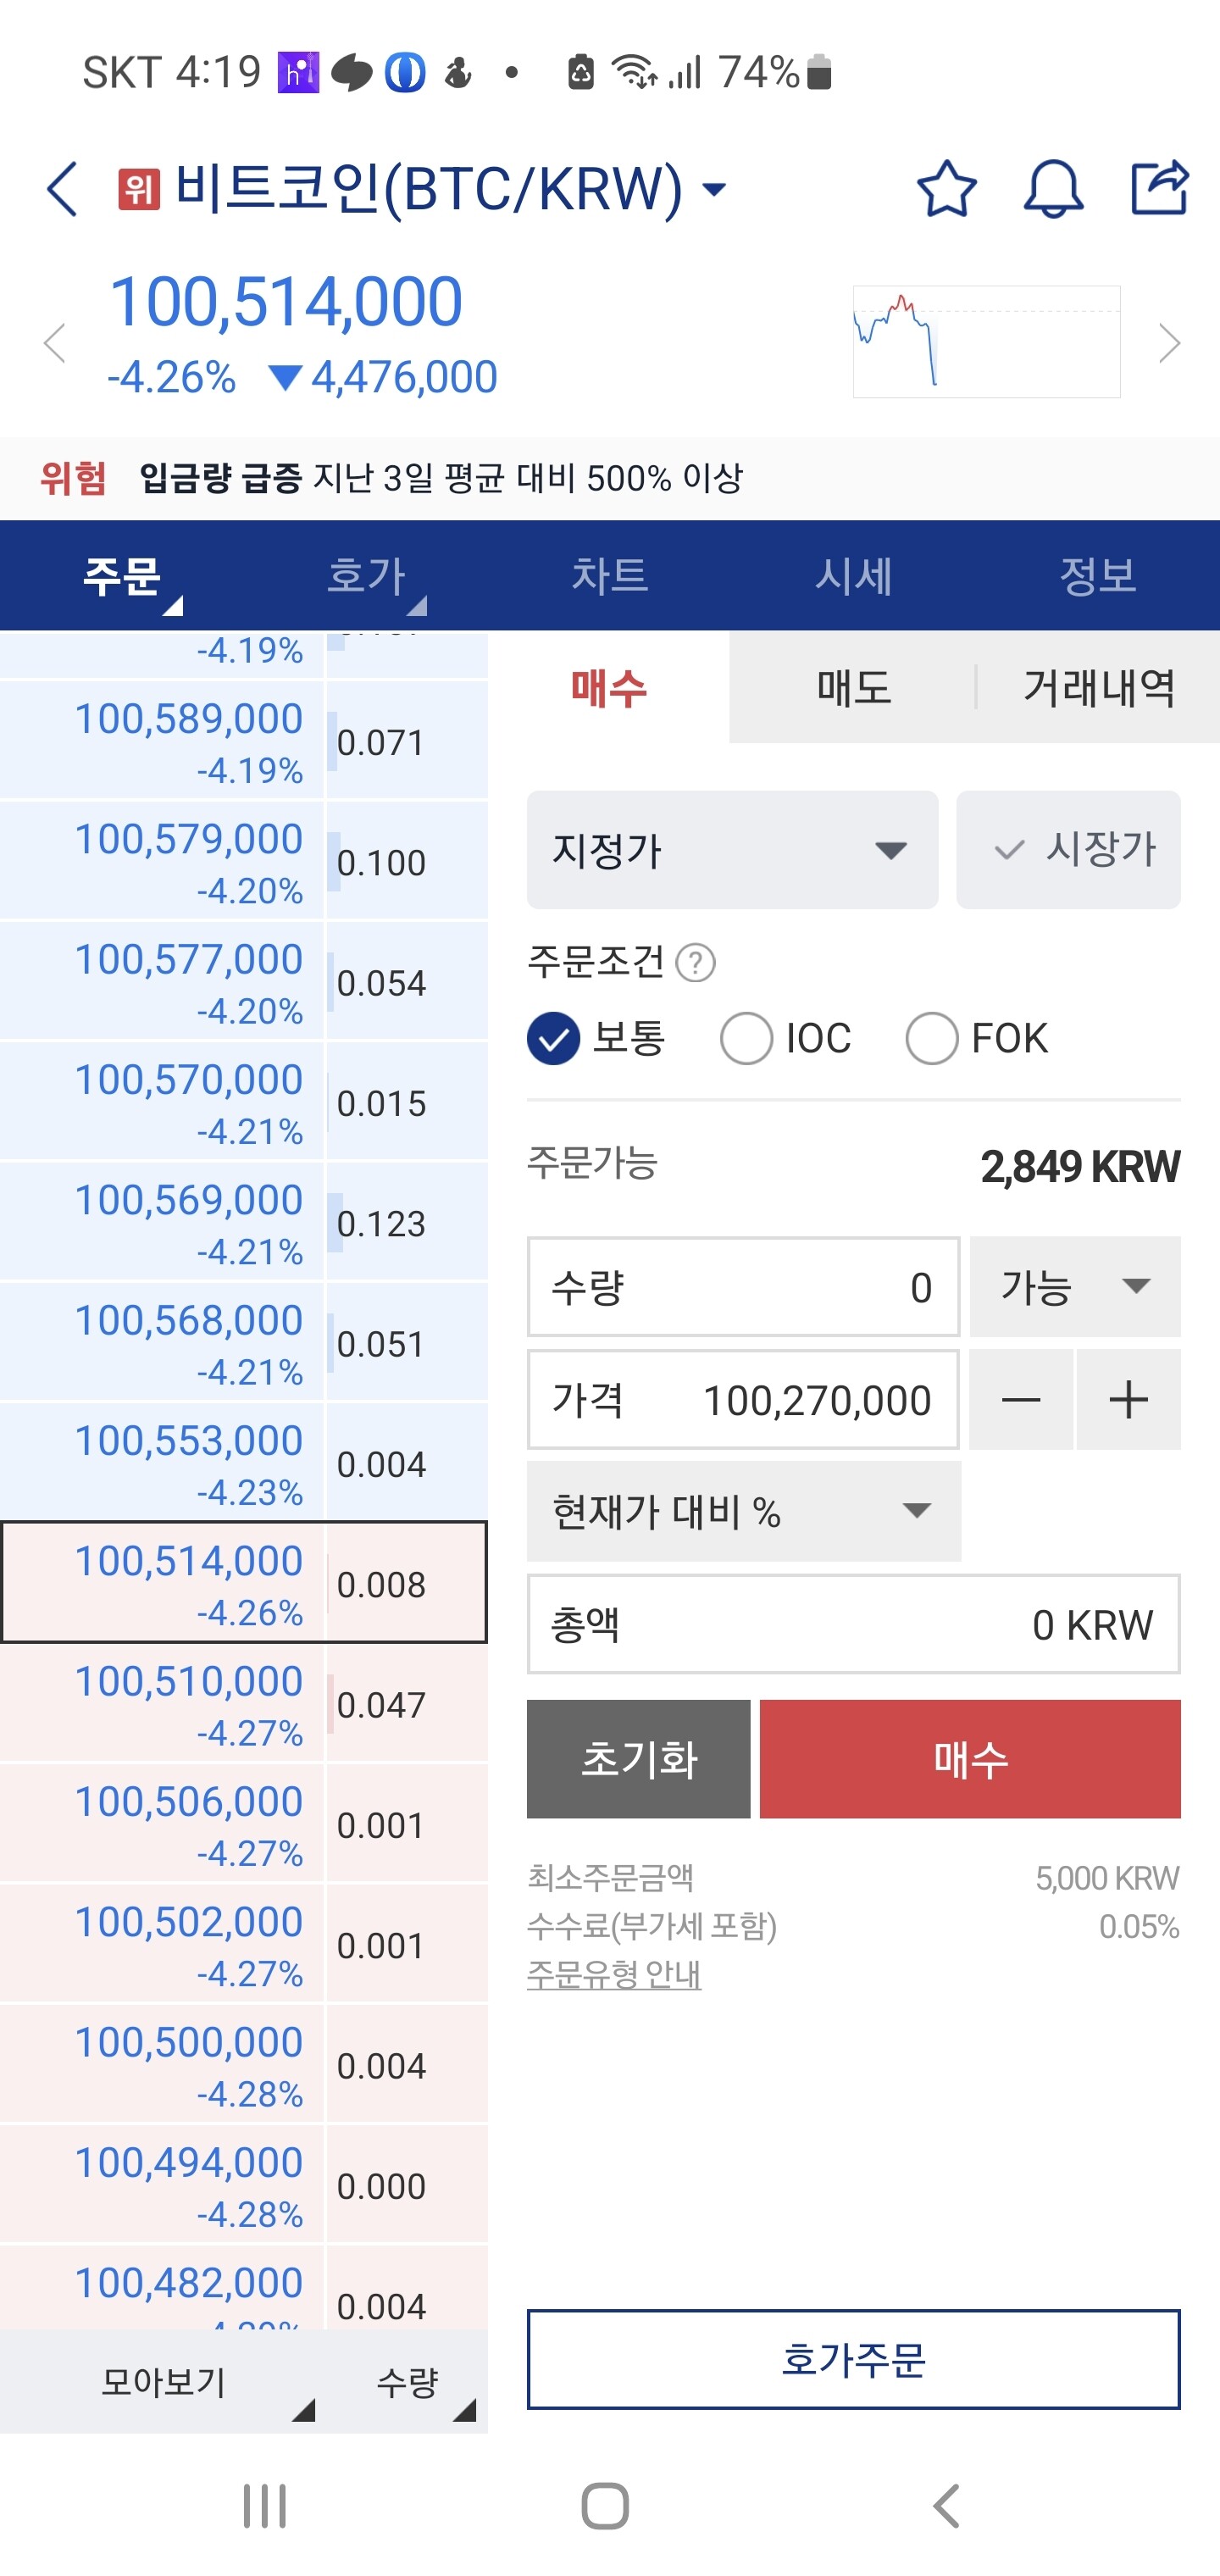Open the order condition help icon
The width and height of the screenshot is (1220, 2576).
click(x=695, y=963)
